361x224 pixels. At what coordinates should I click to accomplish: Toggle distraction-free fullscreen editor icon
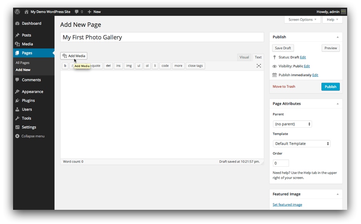pos(259,66)
